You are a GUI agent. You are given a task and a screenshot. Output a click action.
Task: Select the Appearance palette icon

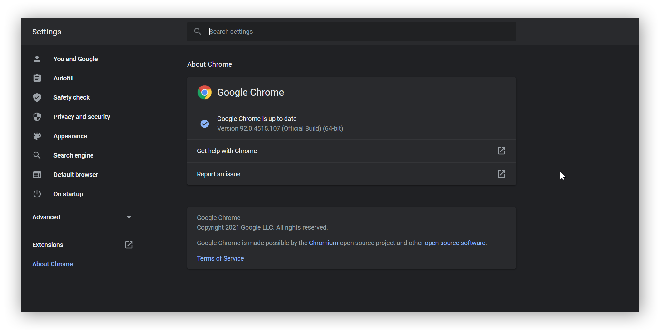click(37, 136)
